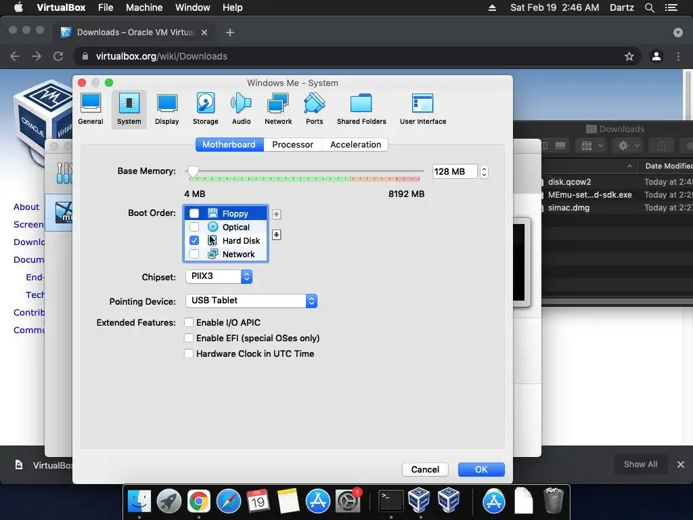Click the Base Memory slider handle
Image resolution: width=693 pixels, height=520 pixels.
coord(193,171)
